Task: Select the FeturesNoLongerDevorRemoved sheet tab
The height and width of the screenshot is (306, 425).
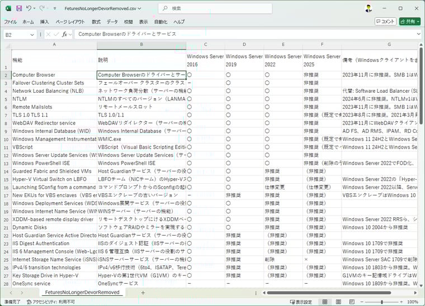Action: (x=82, y=293)
